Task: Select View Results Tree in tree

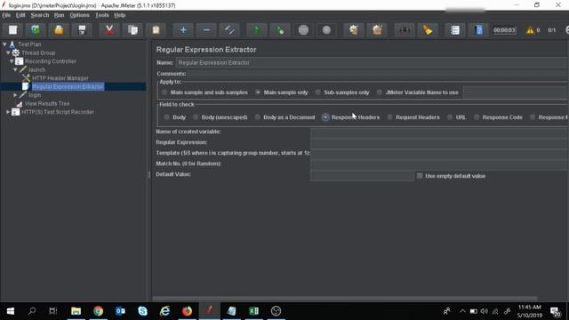Action: 47,103
